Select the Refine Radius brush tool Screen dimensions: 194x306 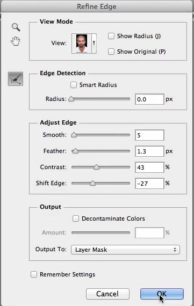pyautogui.click(x=16, y=79)
